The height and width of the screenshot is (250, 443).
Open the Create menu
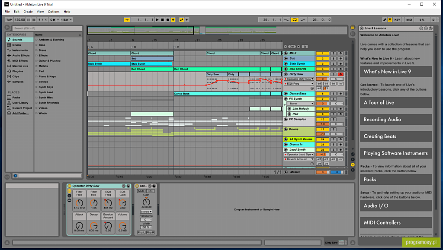click(x=28, y=12)
